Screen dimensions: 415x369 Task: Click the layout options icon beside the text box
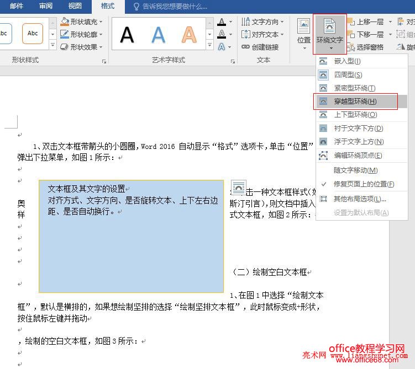click(239, 188)
